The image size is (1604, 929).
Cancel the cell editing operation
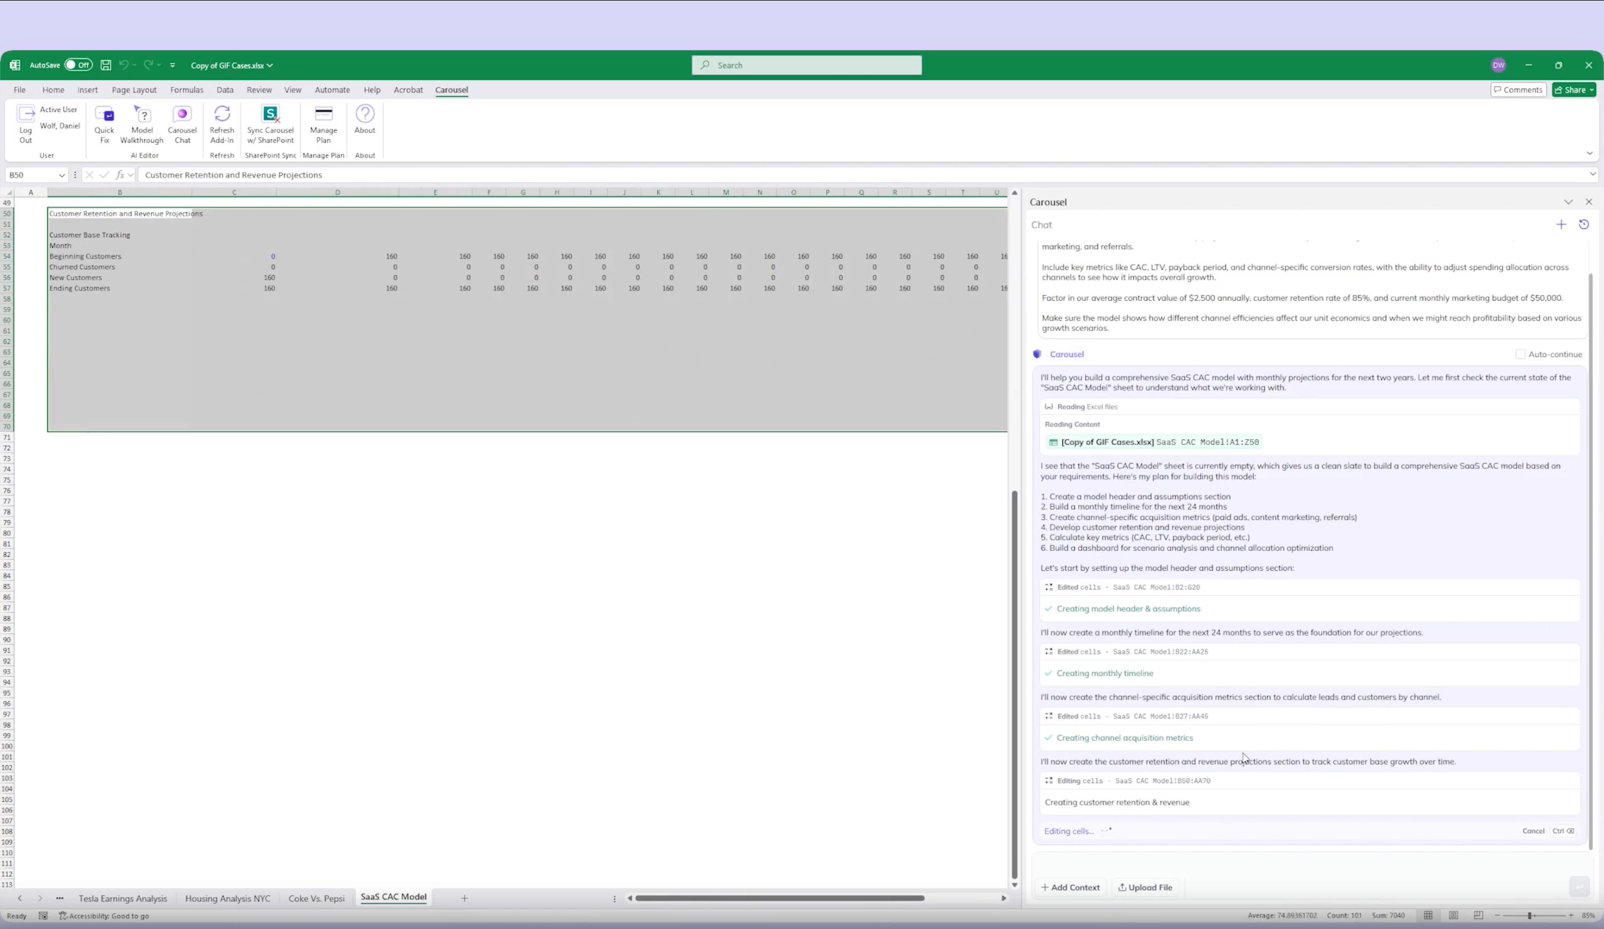1533,831
